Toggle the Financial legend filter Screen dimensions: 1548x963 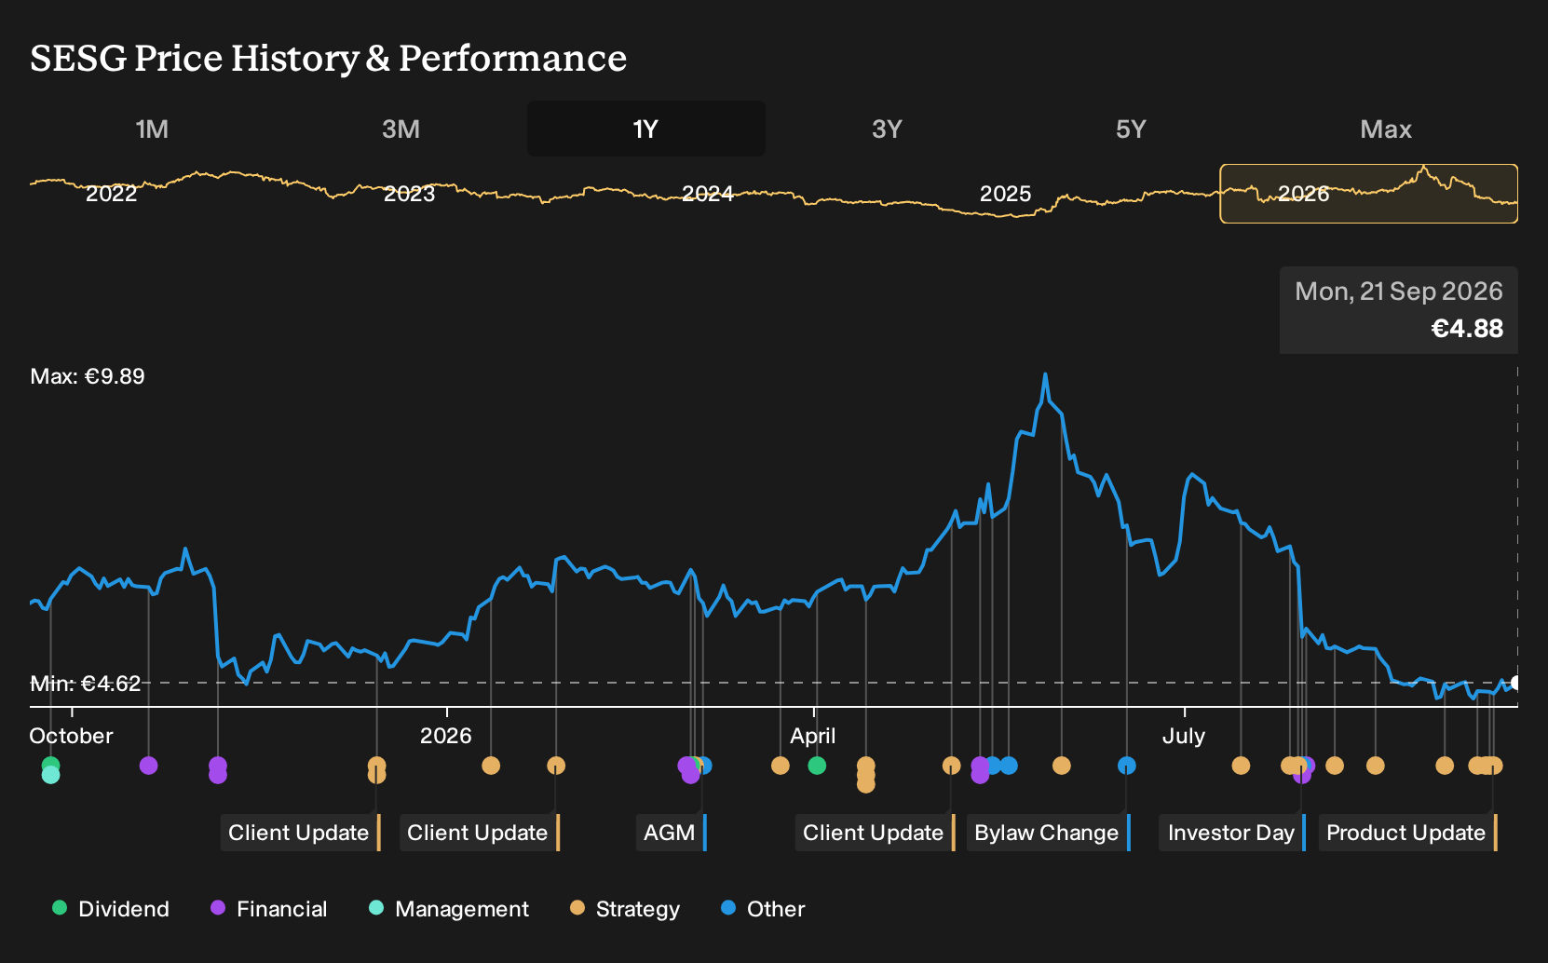pos(269,909)
